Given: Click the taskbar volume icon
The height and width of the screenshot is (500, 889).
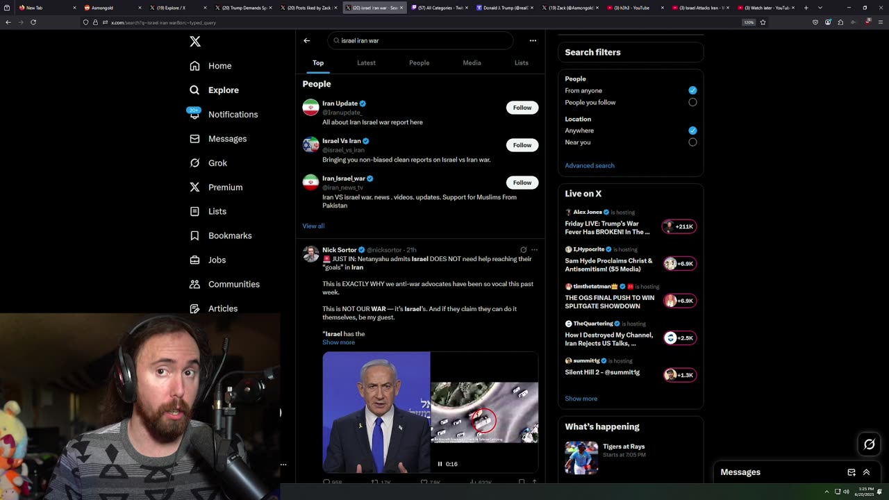Looking at the screenshot, I should tap(845, 492).
